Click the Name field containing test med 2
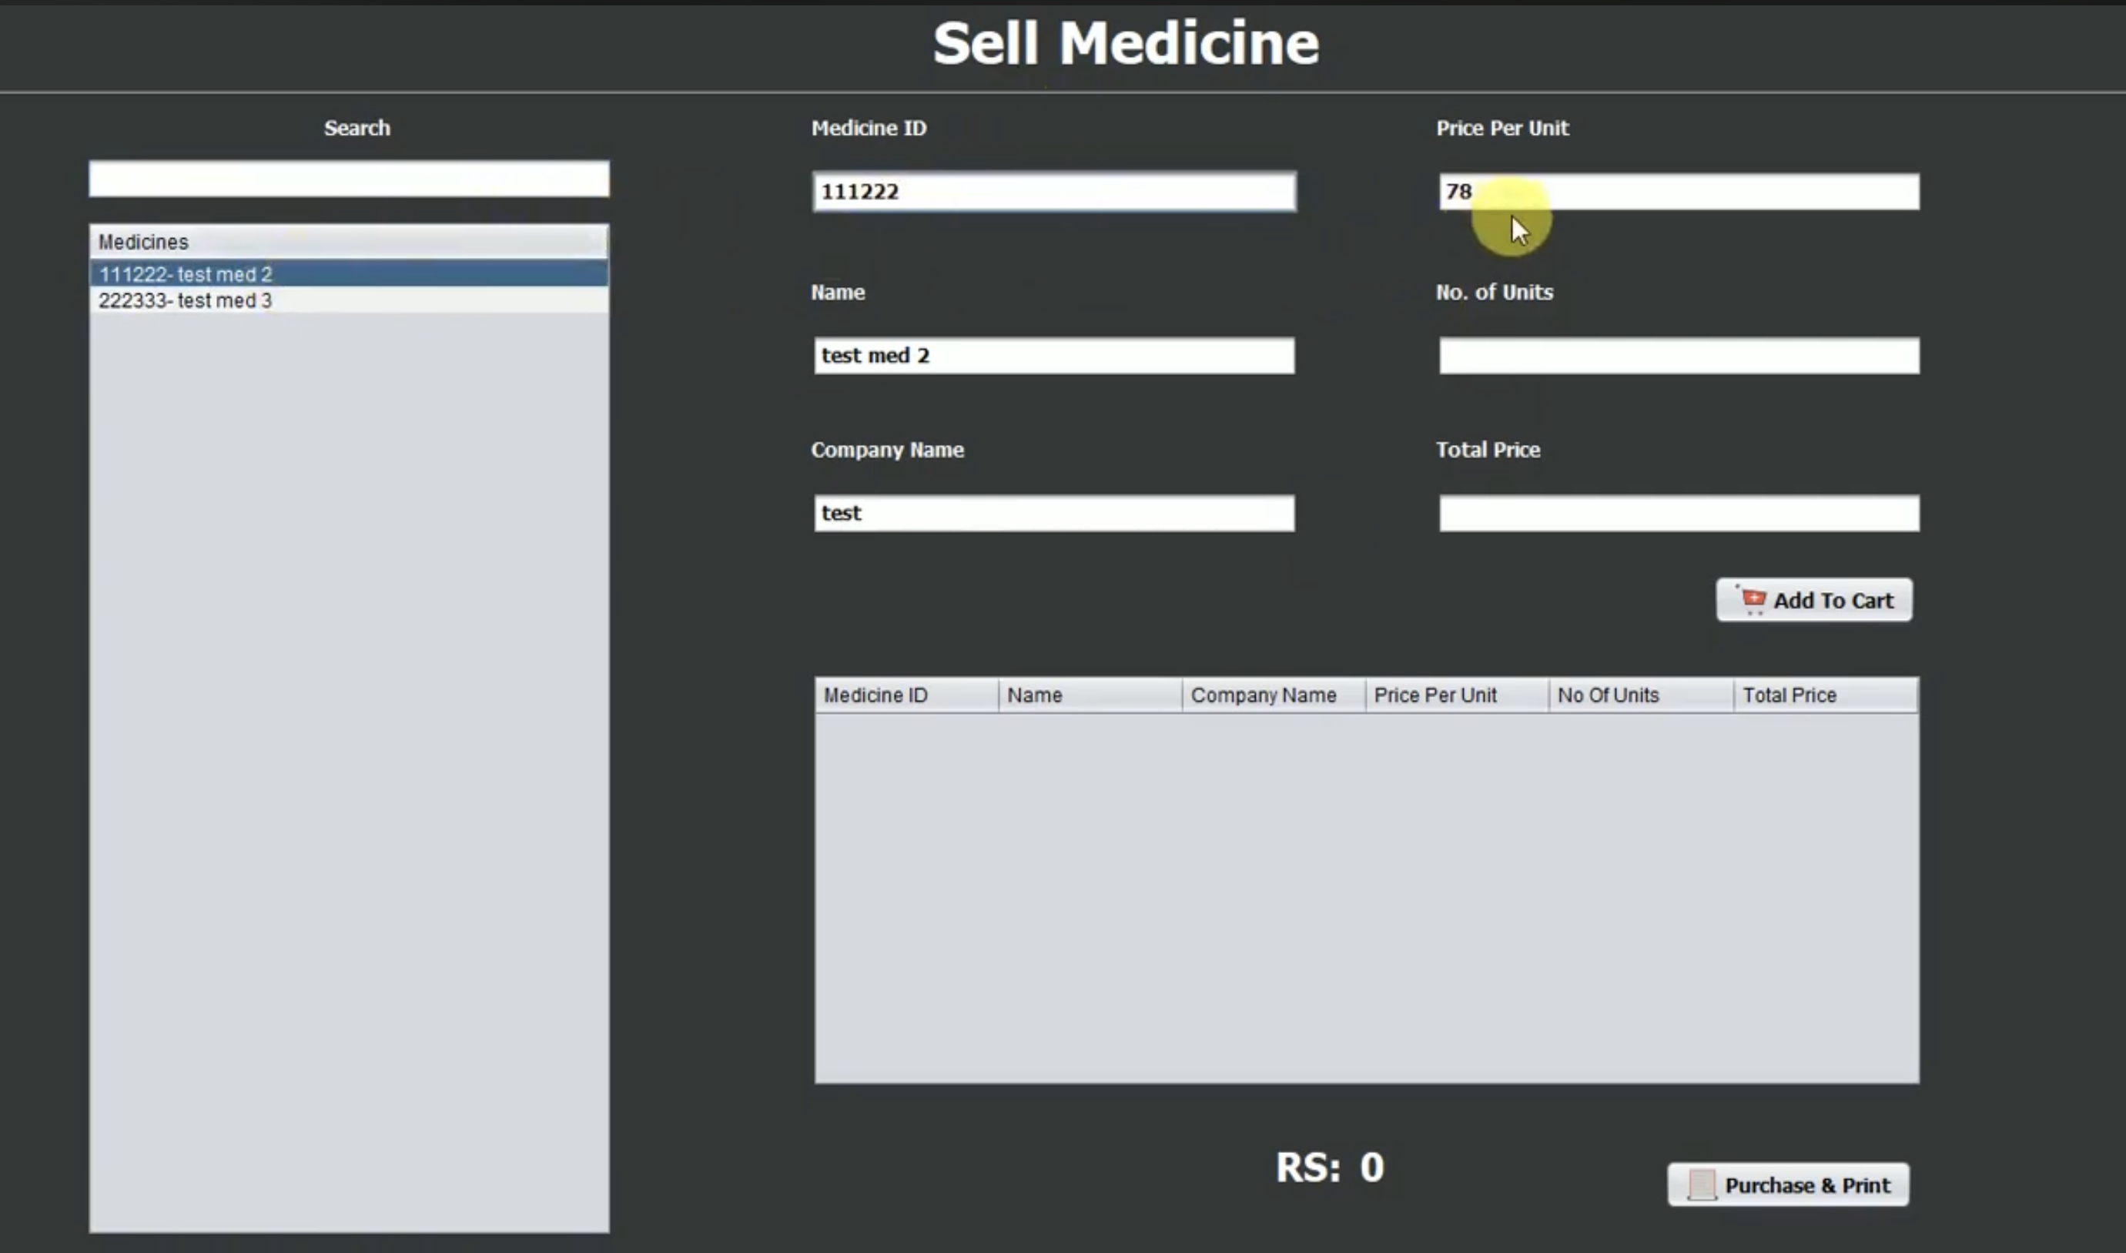Image resolution: width=2126 pixels, height=1253 pixels. tap(1054, 356)
